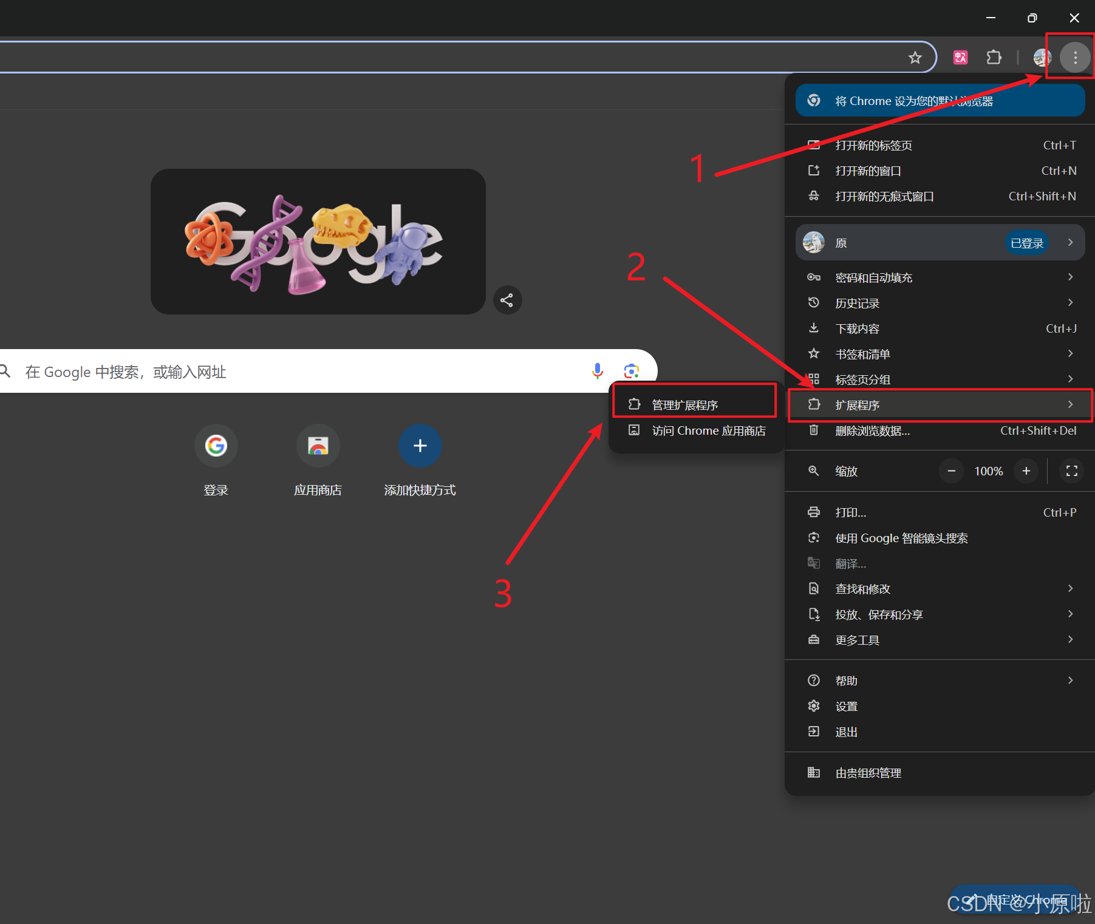Open 删除浏览数据 dialog
The image size is (1095, 924).
pyautogui.click(x=940, y=430)
